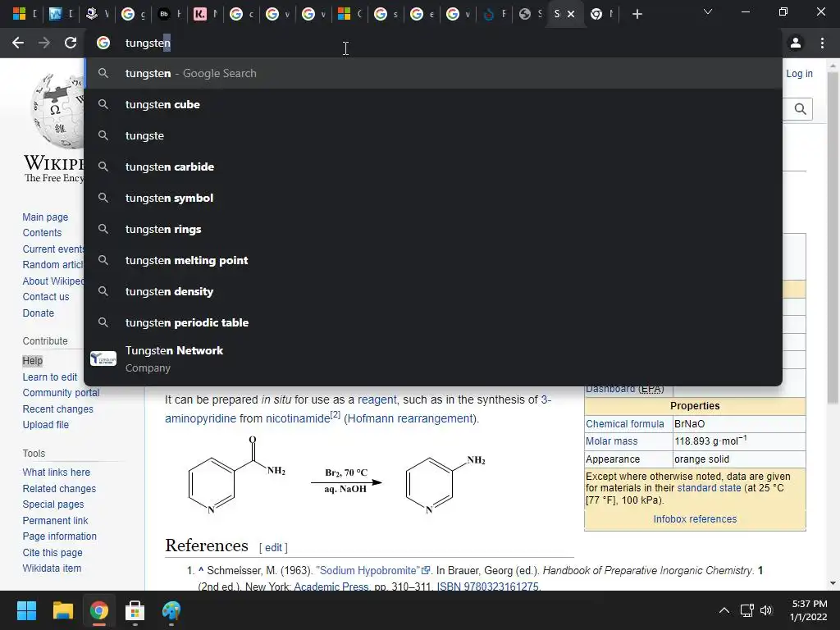Choose the 'tungste' suggestion
The height and width of the screenshot is (630, 840).
(433, 135)
